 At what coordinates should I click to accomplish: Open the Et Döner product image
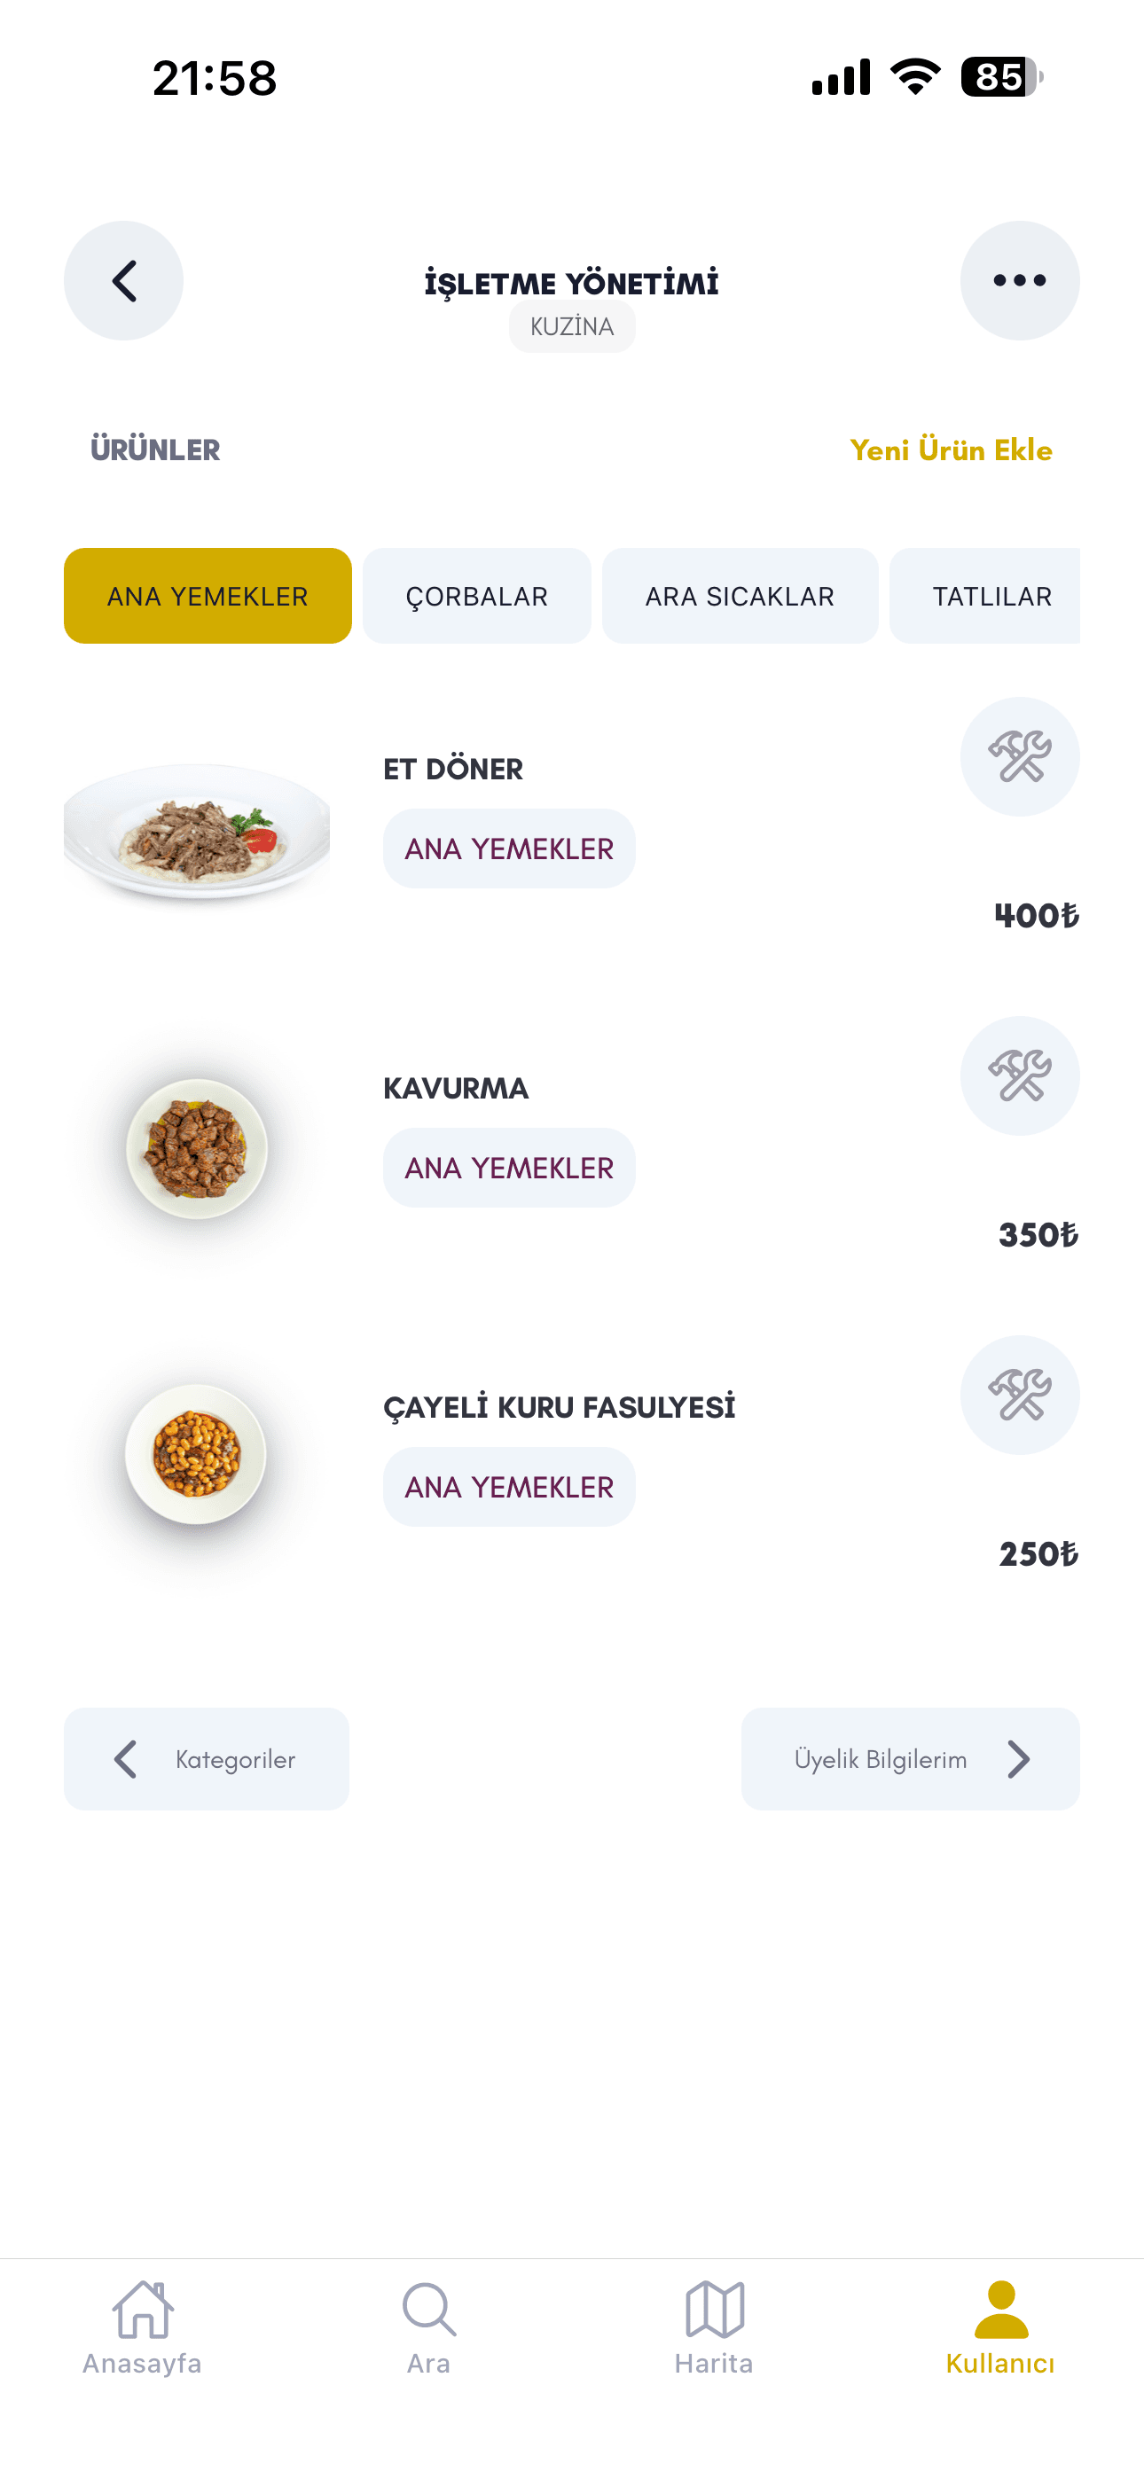click(x=197, y=832)
